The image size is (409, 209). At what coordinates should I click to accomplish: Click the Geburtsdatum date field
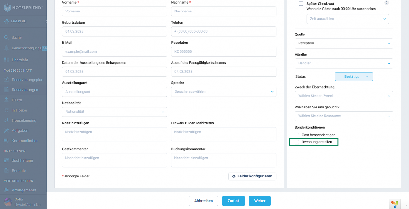114,32
